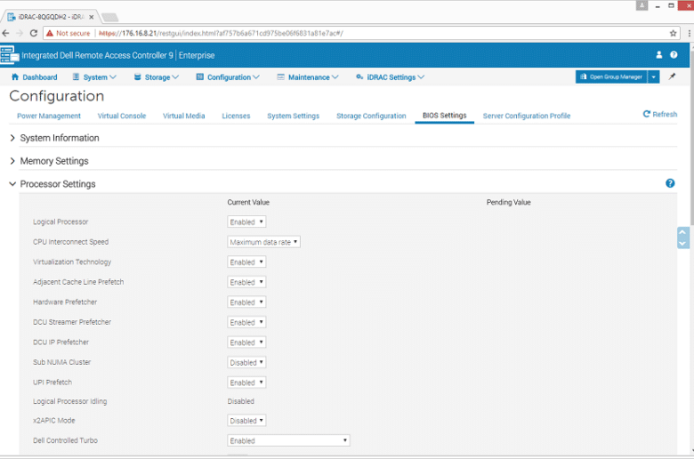This screenshot has width=694, height=459.
Task: Click the Processor Settings help icon
Action: pos(670,183)
